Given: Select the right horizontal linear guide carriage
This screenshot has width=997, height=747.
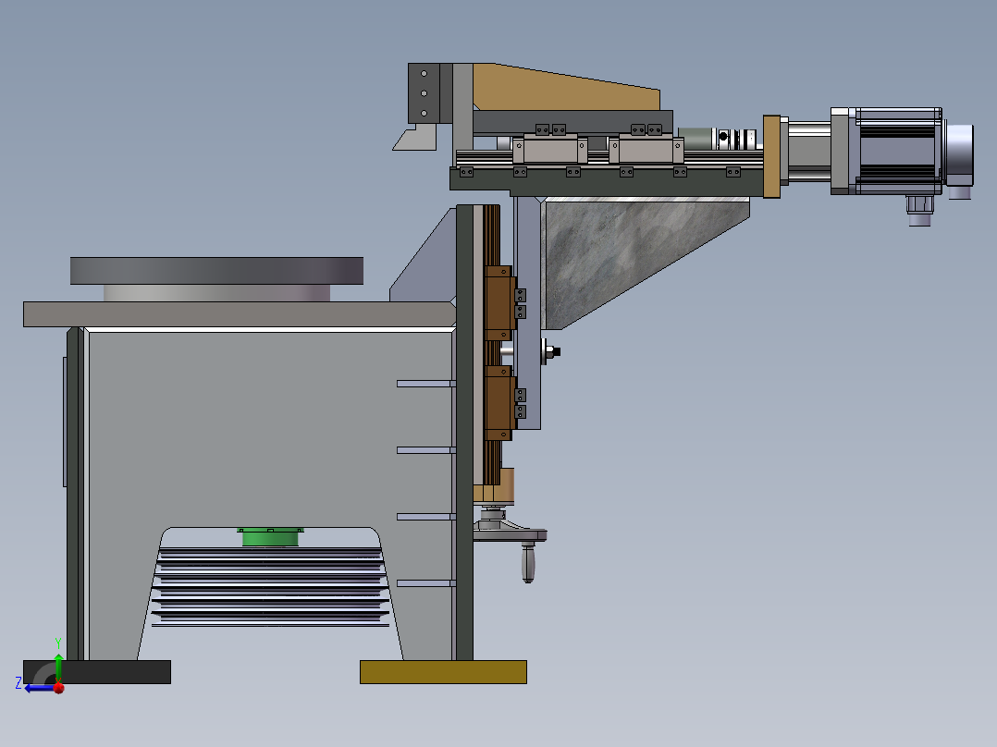Looking at the screenshot, I should point(646,150).
